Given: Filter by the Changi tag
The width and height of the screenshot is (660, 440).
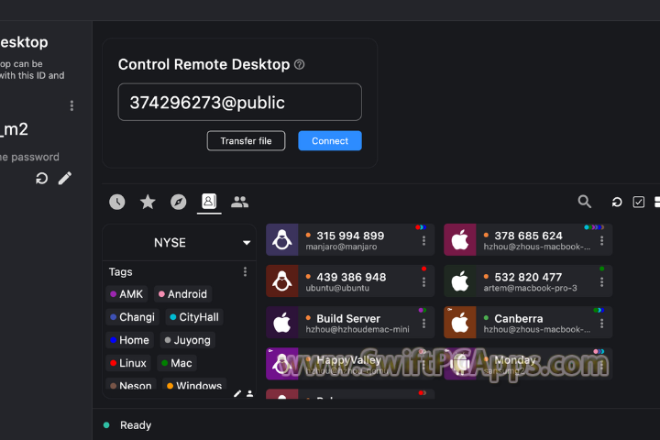Looking at the screenshot, I should pos(132,317).
